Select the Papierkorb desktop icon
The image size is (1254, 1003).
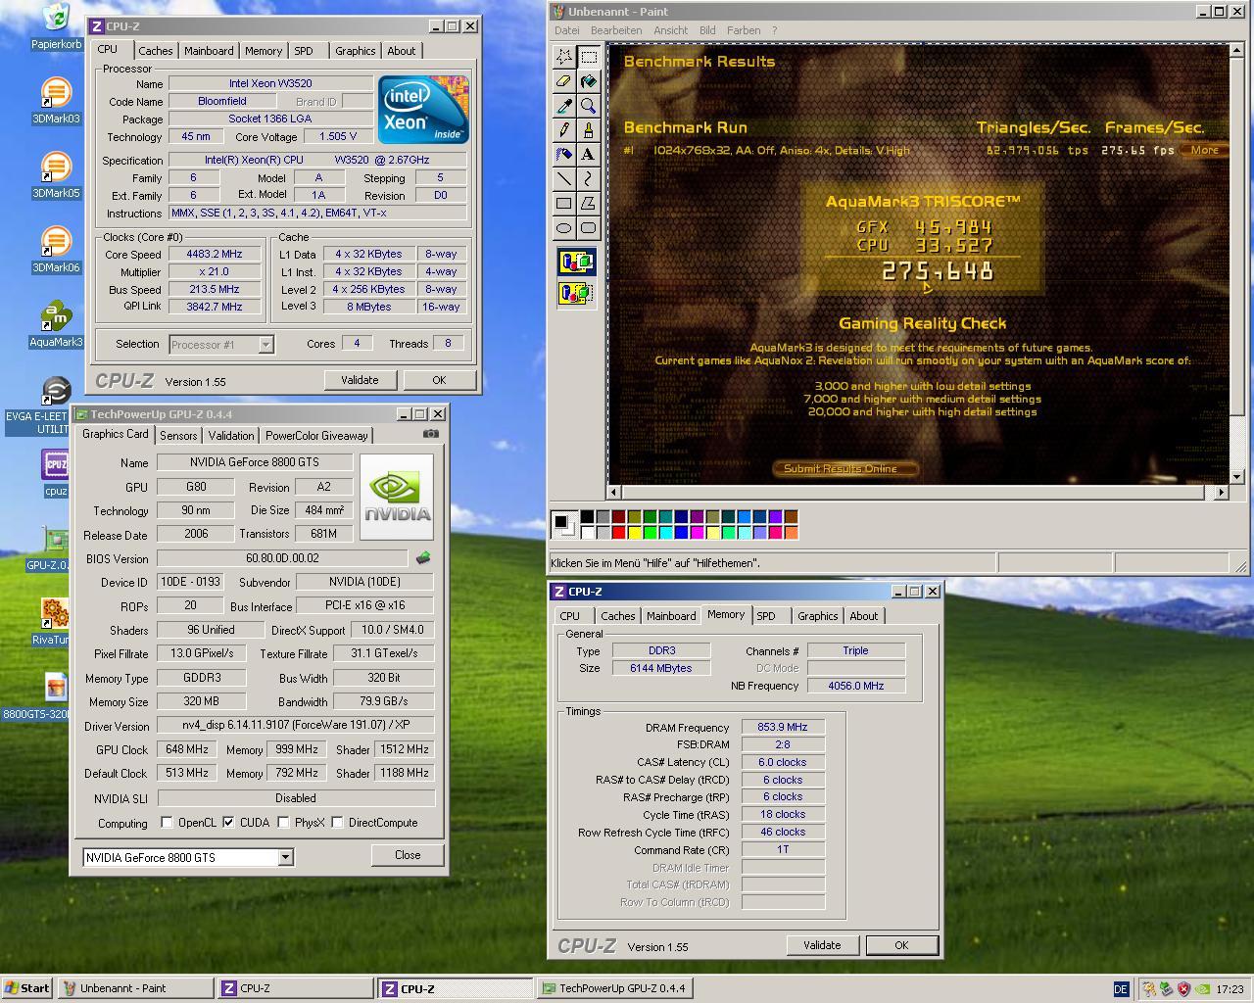click(x=56, y=26)
